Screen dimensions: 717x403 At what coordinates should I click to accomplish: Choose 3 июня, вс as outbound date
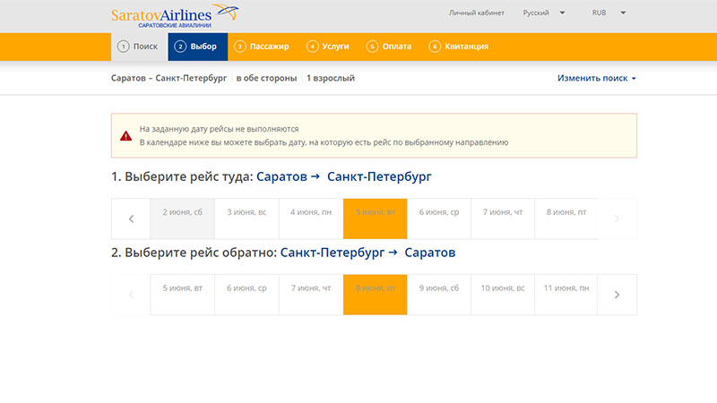[246, 212]
